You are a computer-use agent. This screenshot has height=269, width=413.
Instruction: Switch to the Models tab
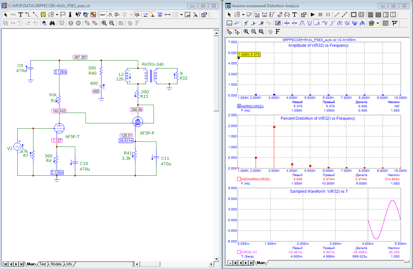56,264
